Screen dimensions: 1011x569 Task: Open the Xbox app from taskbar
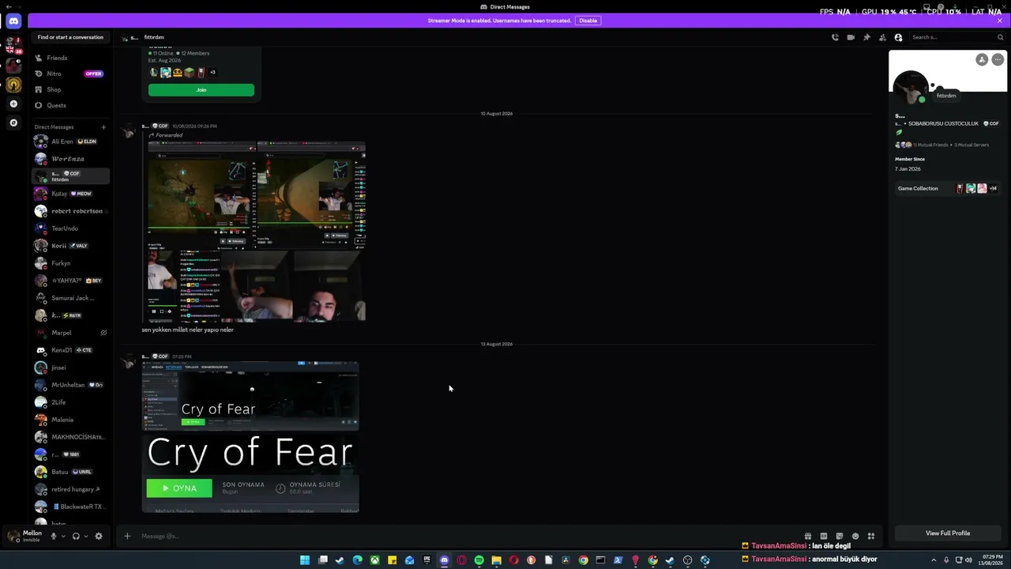[374, 560]
